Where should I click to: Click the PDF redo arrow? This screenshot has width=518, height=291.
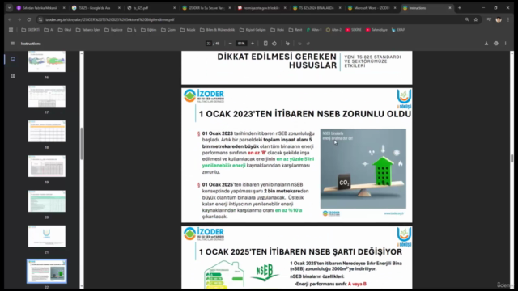[308, 44]
